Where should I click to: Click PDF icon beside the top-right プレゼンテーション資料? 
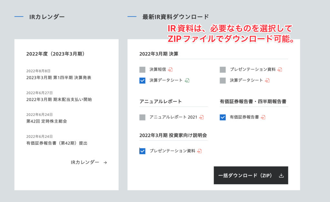pyautogui.click(x=280, y=70)
